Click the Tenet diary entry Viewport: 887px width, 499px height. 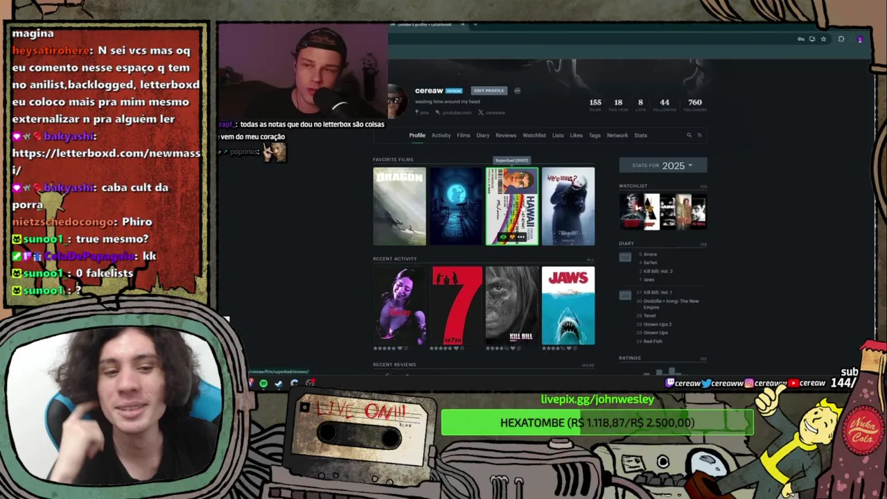[649, 316]
